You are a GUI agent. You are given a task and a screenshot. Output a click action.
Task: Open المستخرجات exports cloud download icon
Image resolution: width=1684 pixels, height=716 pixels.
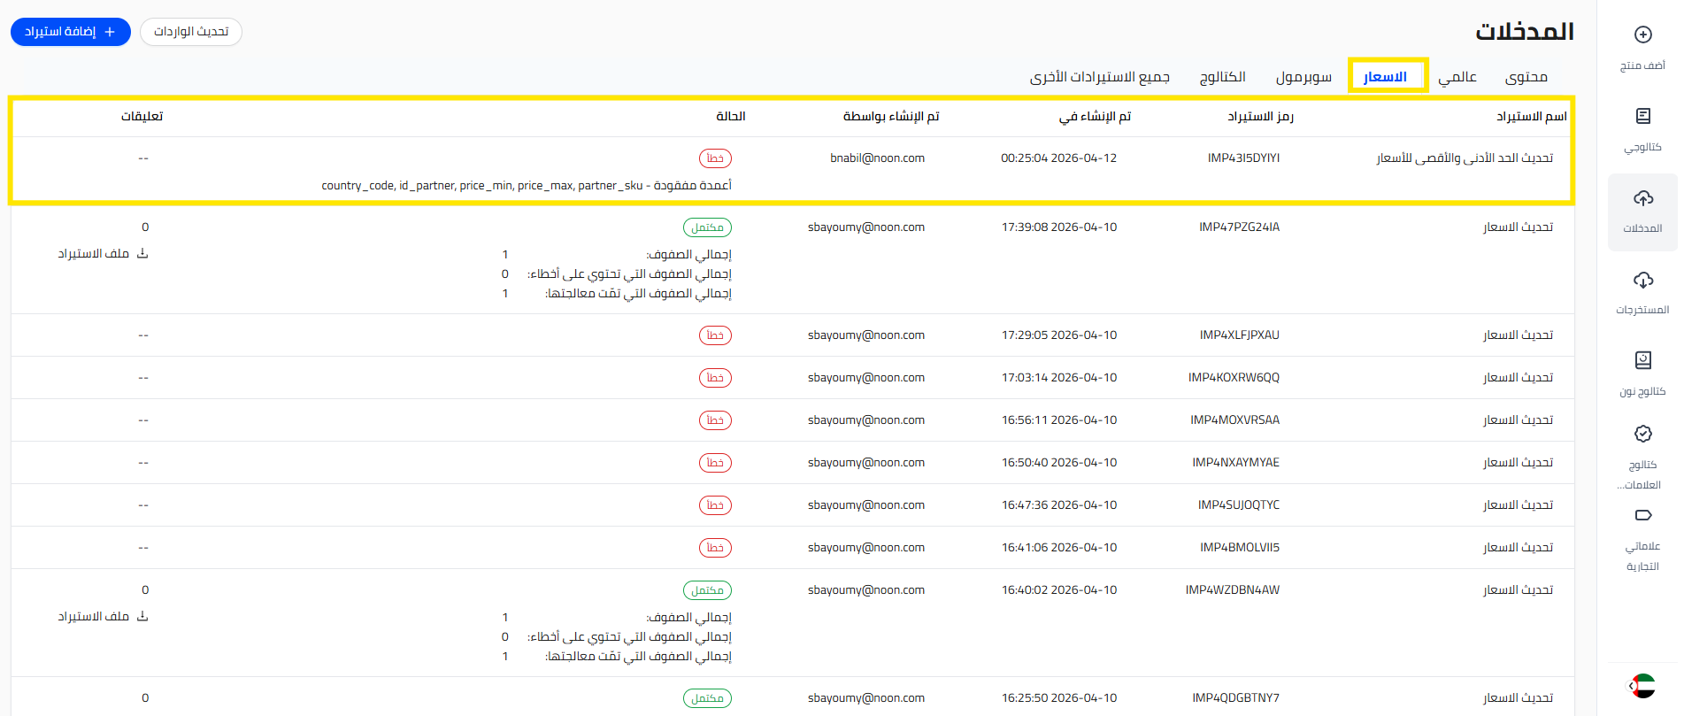(1642, 281)
